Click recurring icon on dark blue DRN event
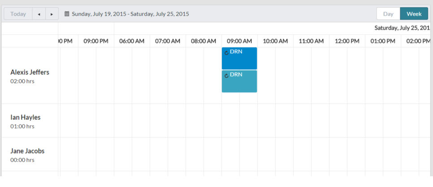Viewport: 433px width, 187px height. 226,53
